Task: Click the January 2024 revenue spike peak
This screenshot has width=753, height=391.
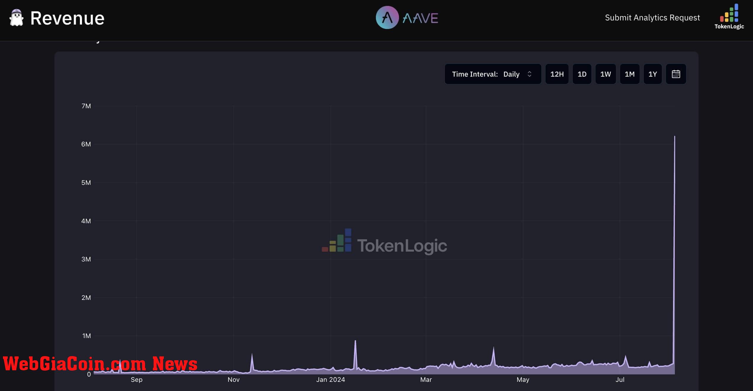Action: click(355, 341)
